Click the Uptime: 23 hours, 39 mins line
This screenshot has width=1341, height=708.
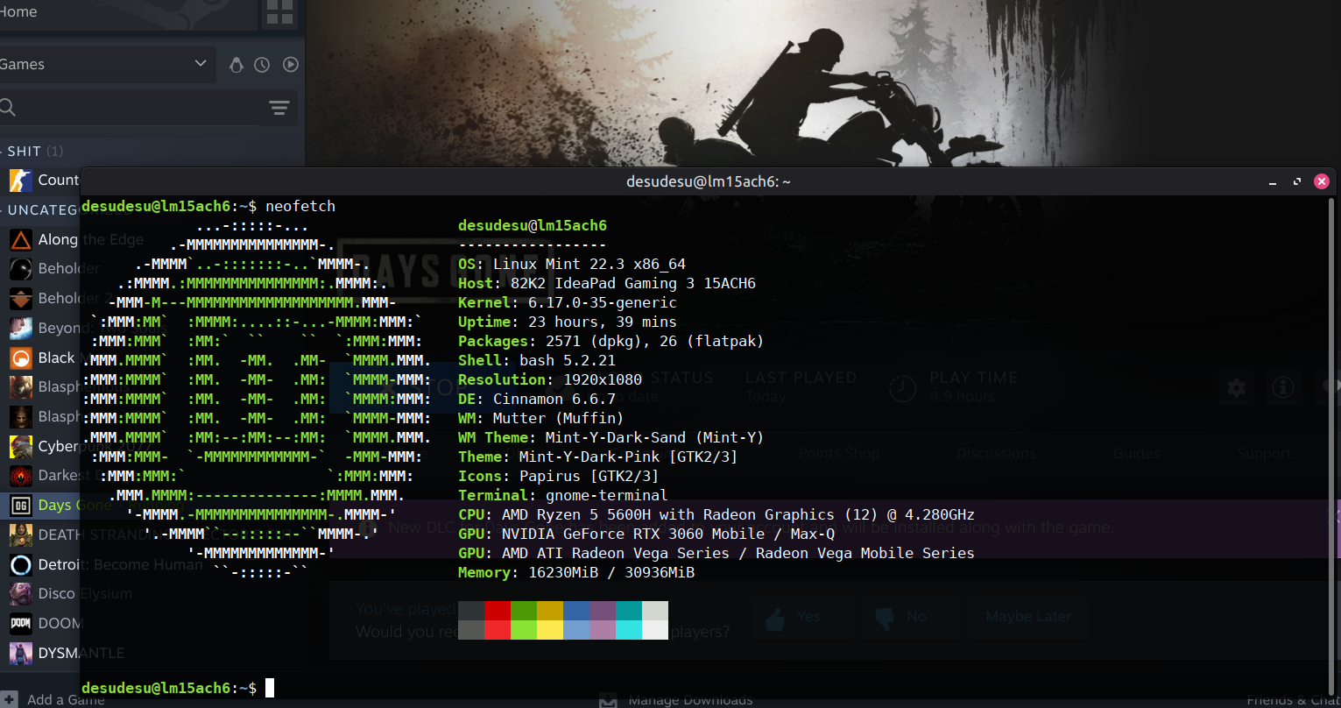[568, 322]
